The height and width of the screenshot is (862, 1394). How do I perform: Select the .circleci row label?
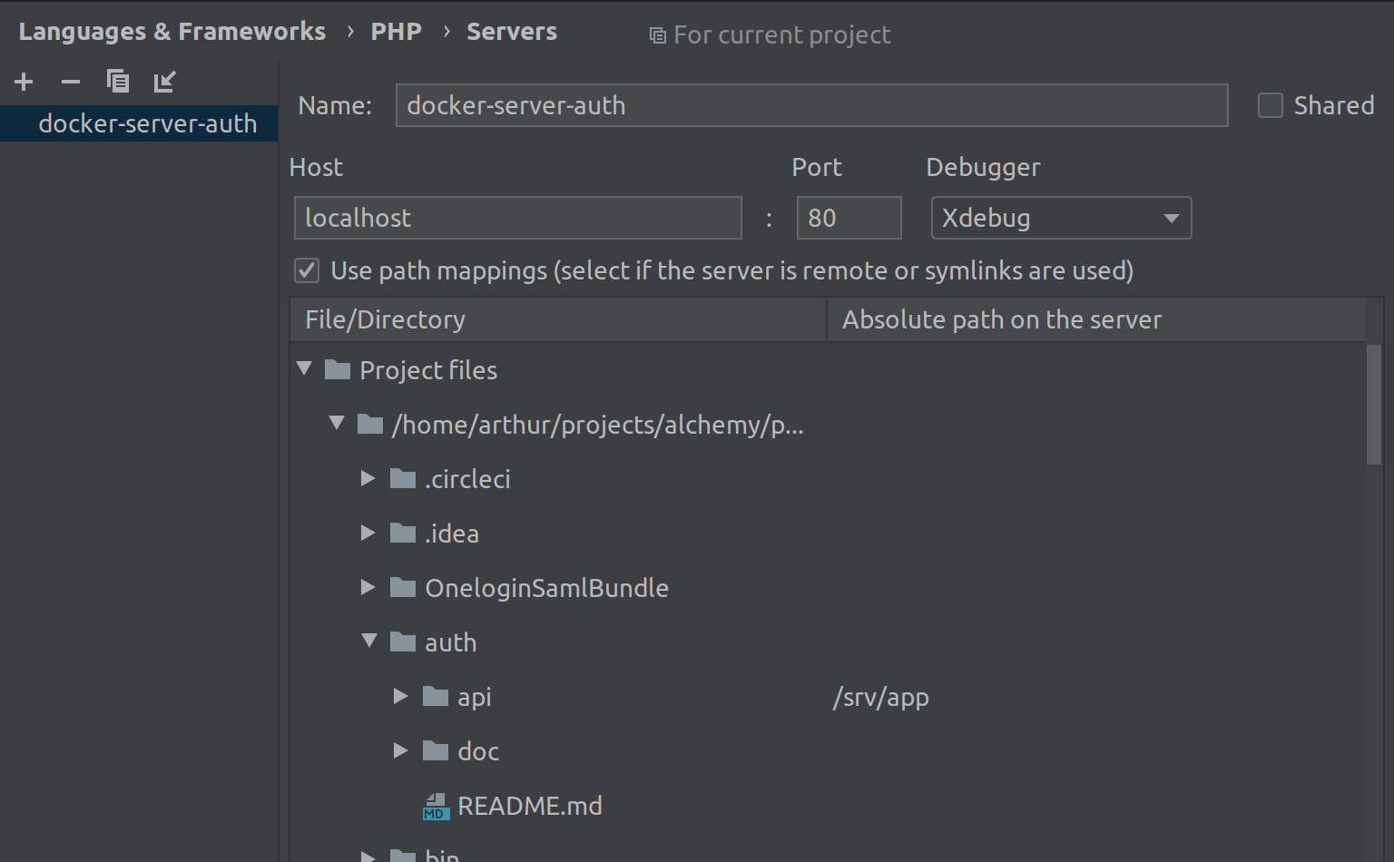point(467,479)
